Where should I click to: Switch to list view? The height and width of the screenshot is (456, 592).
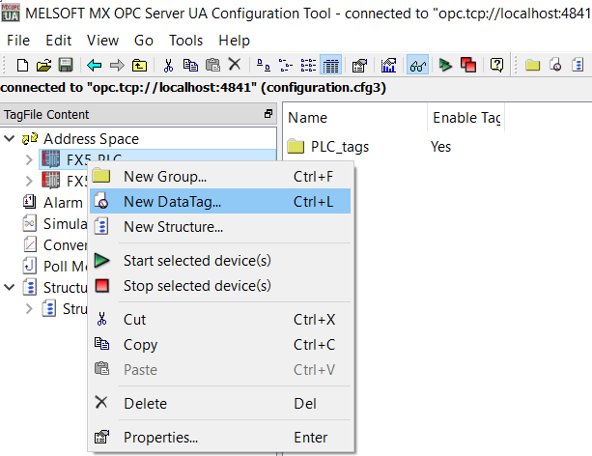point(308,66)
